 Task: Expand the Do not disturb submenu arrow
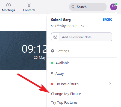coord(110,84)
